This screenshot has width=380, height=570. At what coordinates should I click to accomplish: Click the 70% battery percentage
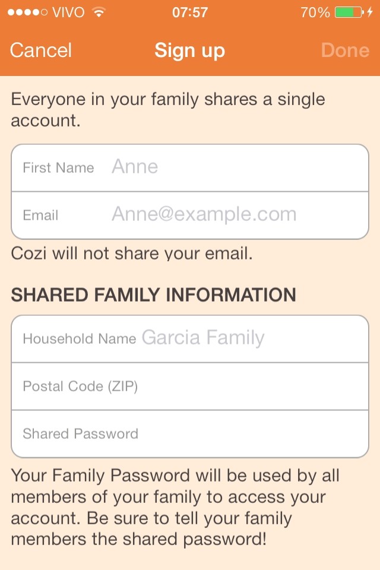pyautogui.click(x=315, y=12)
